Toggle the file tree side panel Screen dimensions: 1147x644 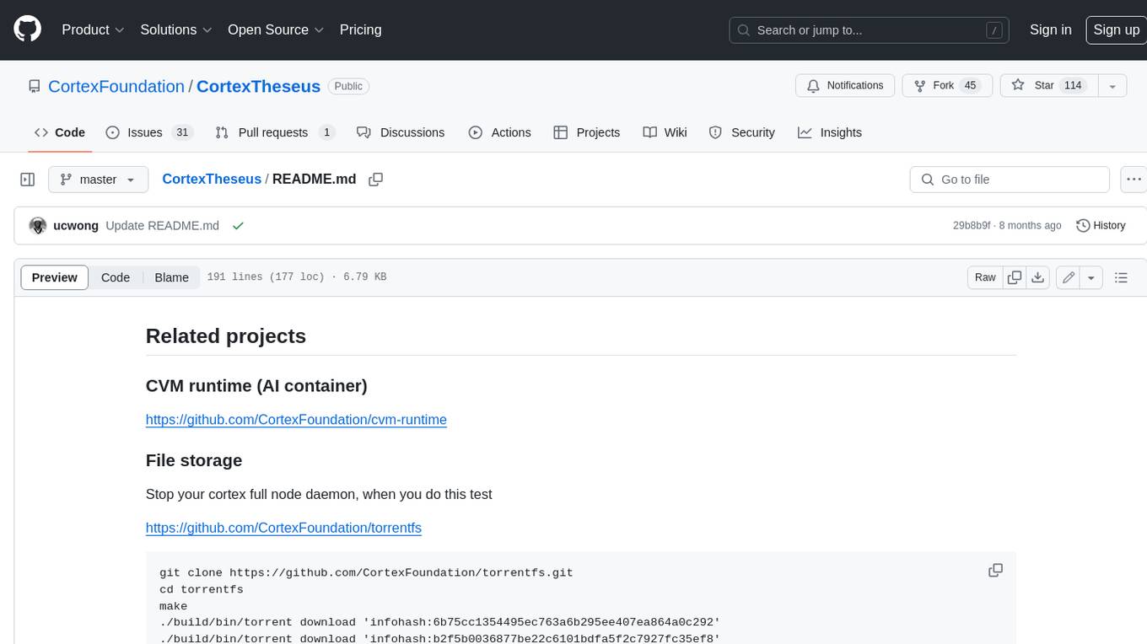pyautogui.click(x=27, y=180)
